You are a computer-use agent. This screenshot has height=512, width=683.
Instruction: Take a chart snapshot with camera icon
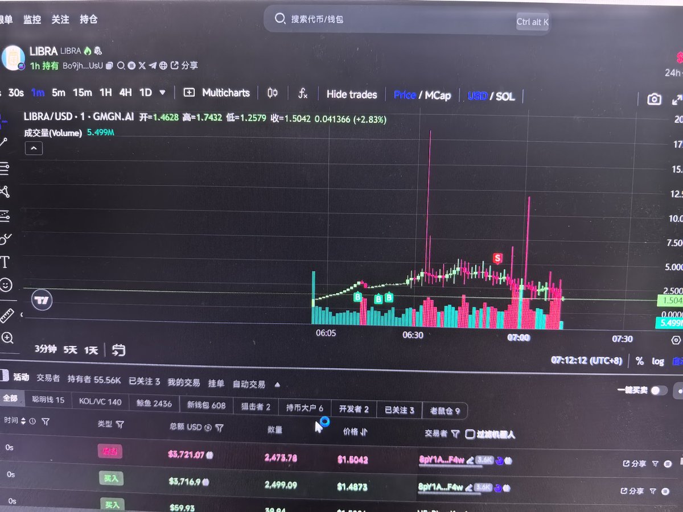click(x=655, y=100)
